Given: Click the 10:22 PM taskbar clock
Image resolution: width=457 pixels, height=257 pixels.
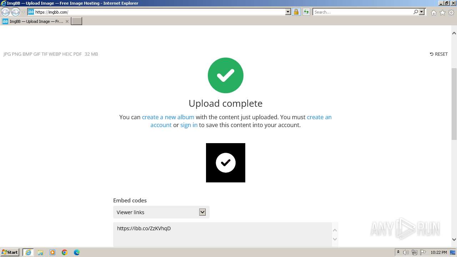Looking at the screenshot, I should (439, 252).
